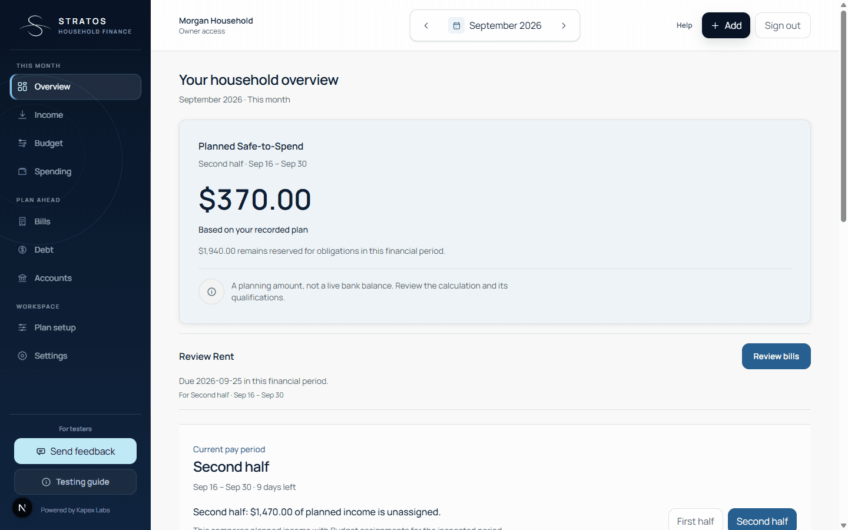The height and width of the screenshot is (530, 848).
Task: Select the Second half period toggle
Action: (x=762, y=521)
